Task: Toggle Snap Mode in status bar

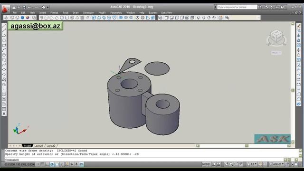Action: click(37, 164)
